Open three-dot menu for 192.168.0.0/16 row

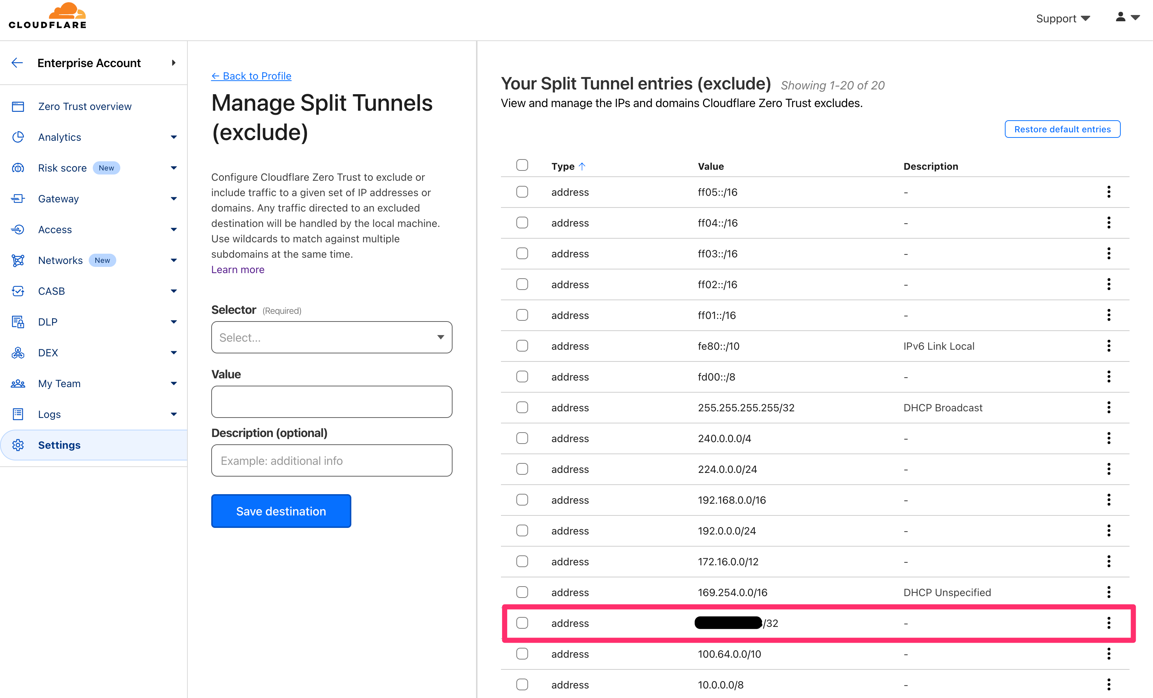coord(1108,500)
